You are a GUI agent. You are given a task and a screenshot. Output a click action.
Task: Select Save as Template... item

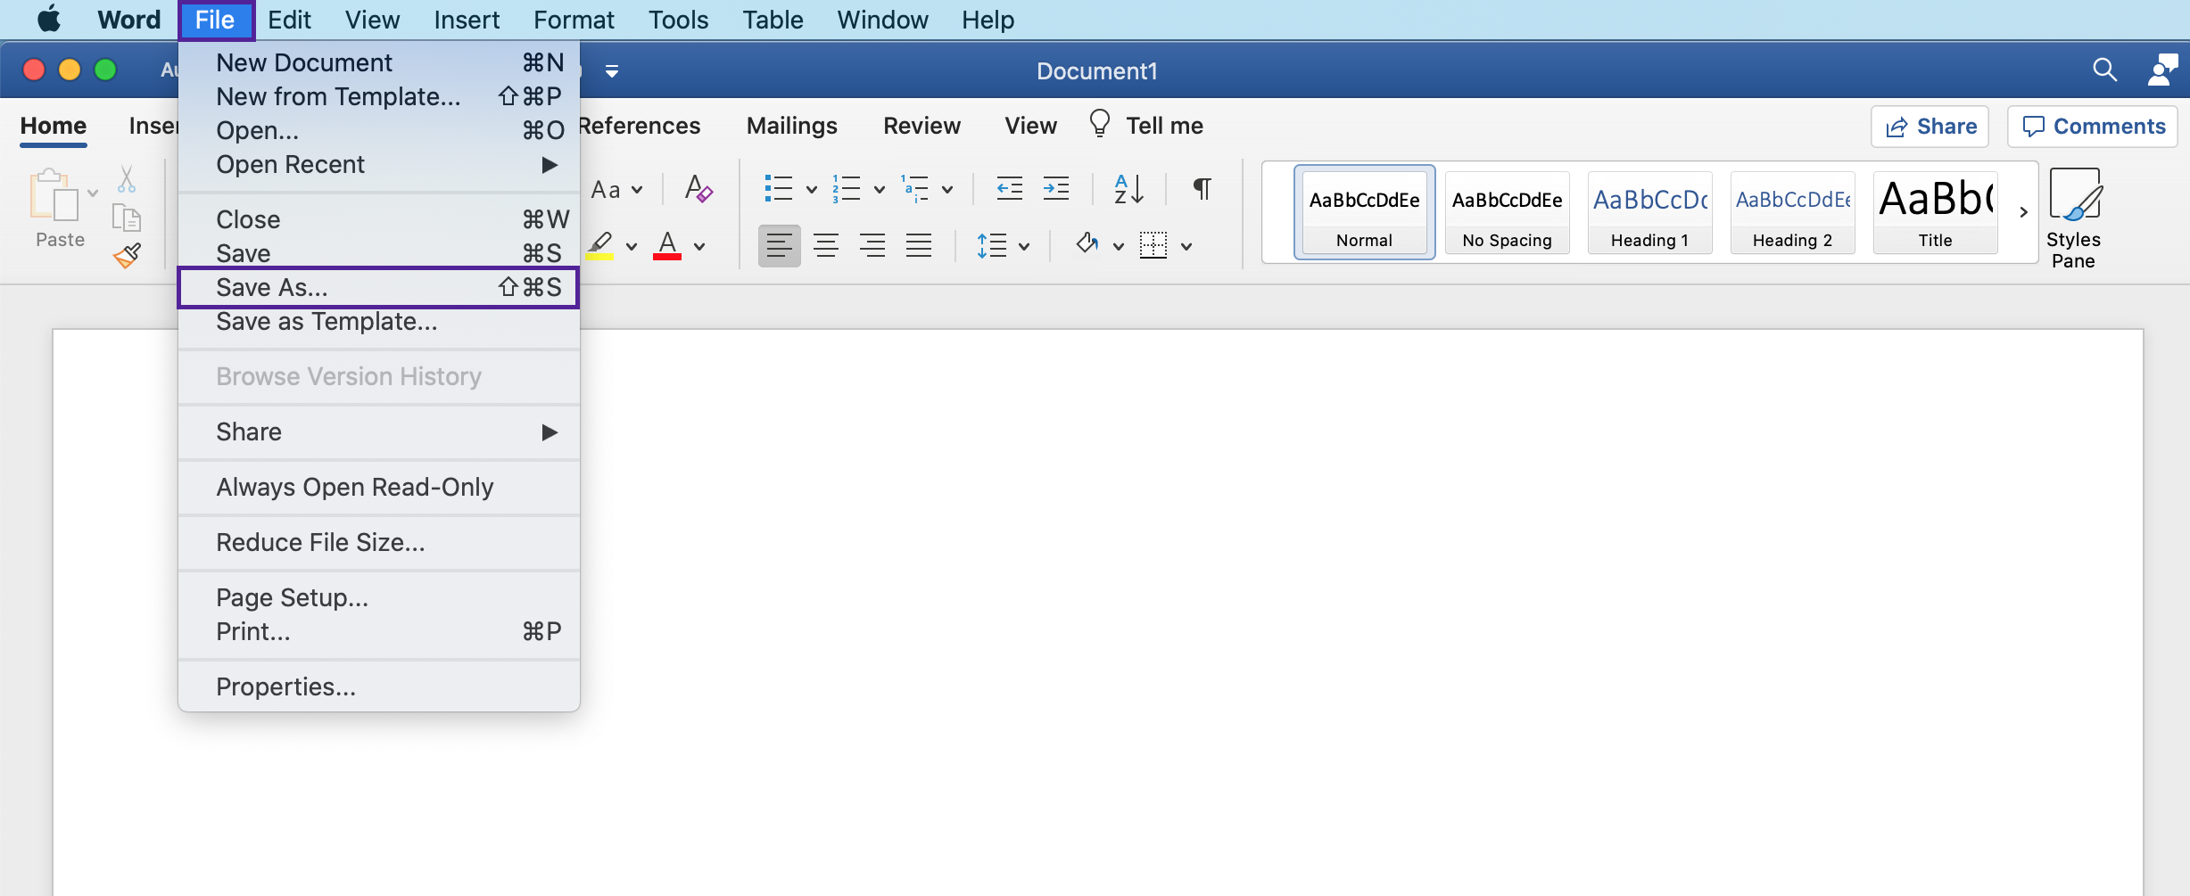click(379, 321)
